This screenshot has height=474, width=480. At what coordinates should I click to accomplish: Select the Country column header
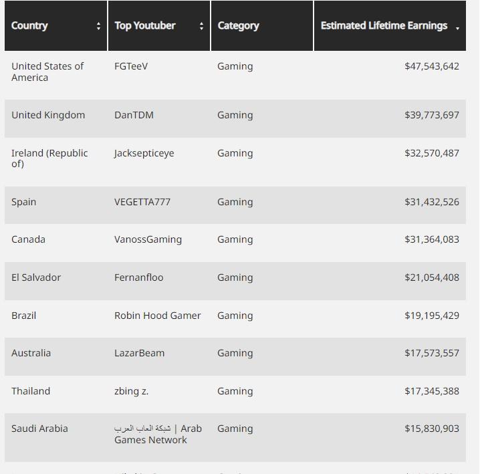(29, 26)
